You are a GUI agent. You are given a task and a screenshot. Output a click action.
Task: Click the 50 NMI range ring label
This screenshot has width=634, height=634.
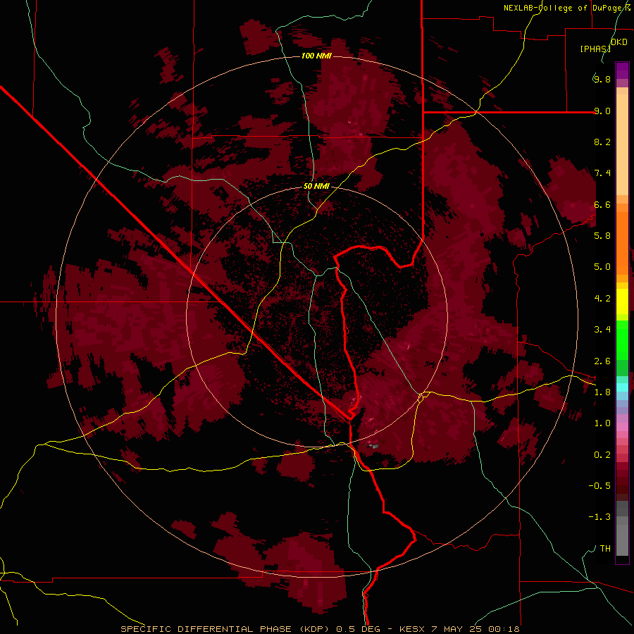[316, 187]
